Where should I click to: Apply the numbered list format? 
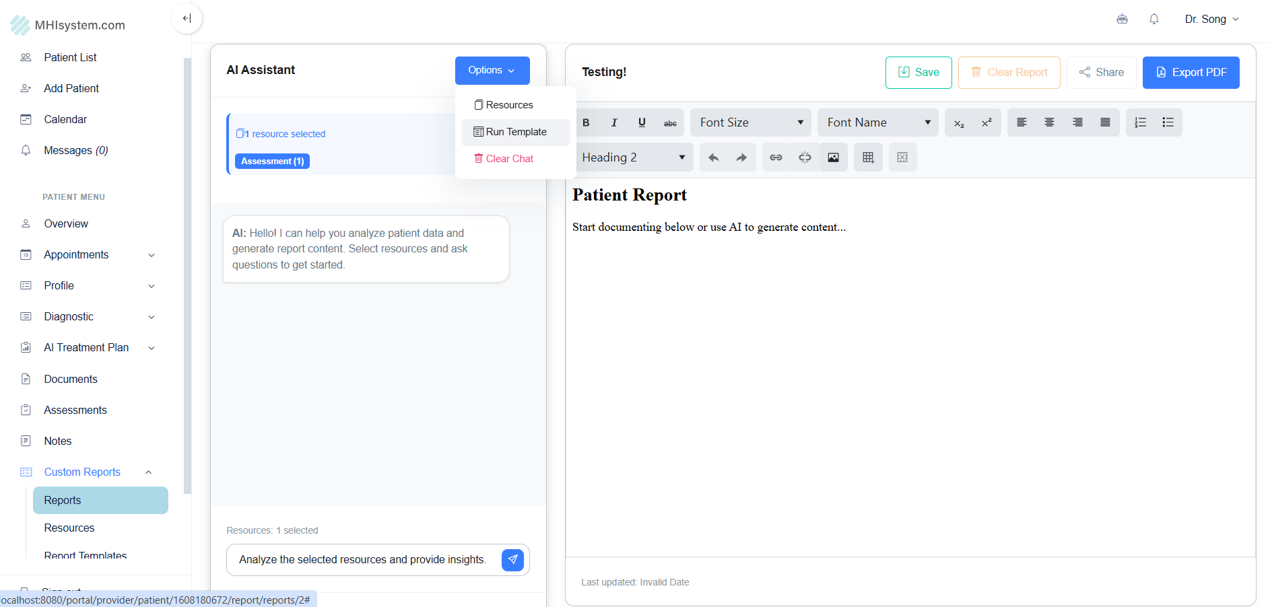(1140, 122)
